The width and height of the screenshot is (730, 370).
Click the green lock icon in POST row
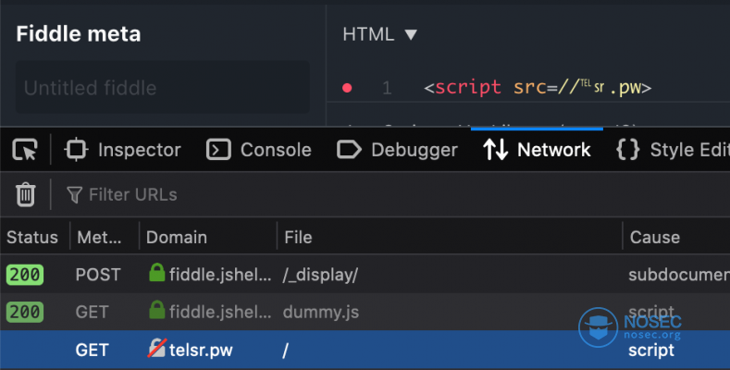click(156, 274)
